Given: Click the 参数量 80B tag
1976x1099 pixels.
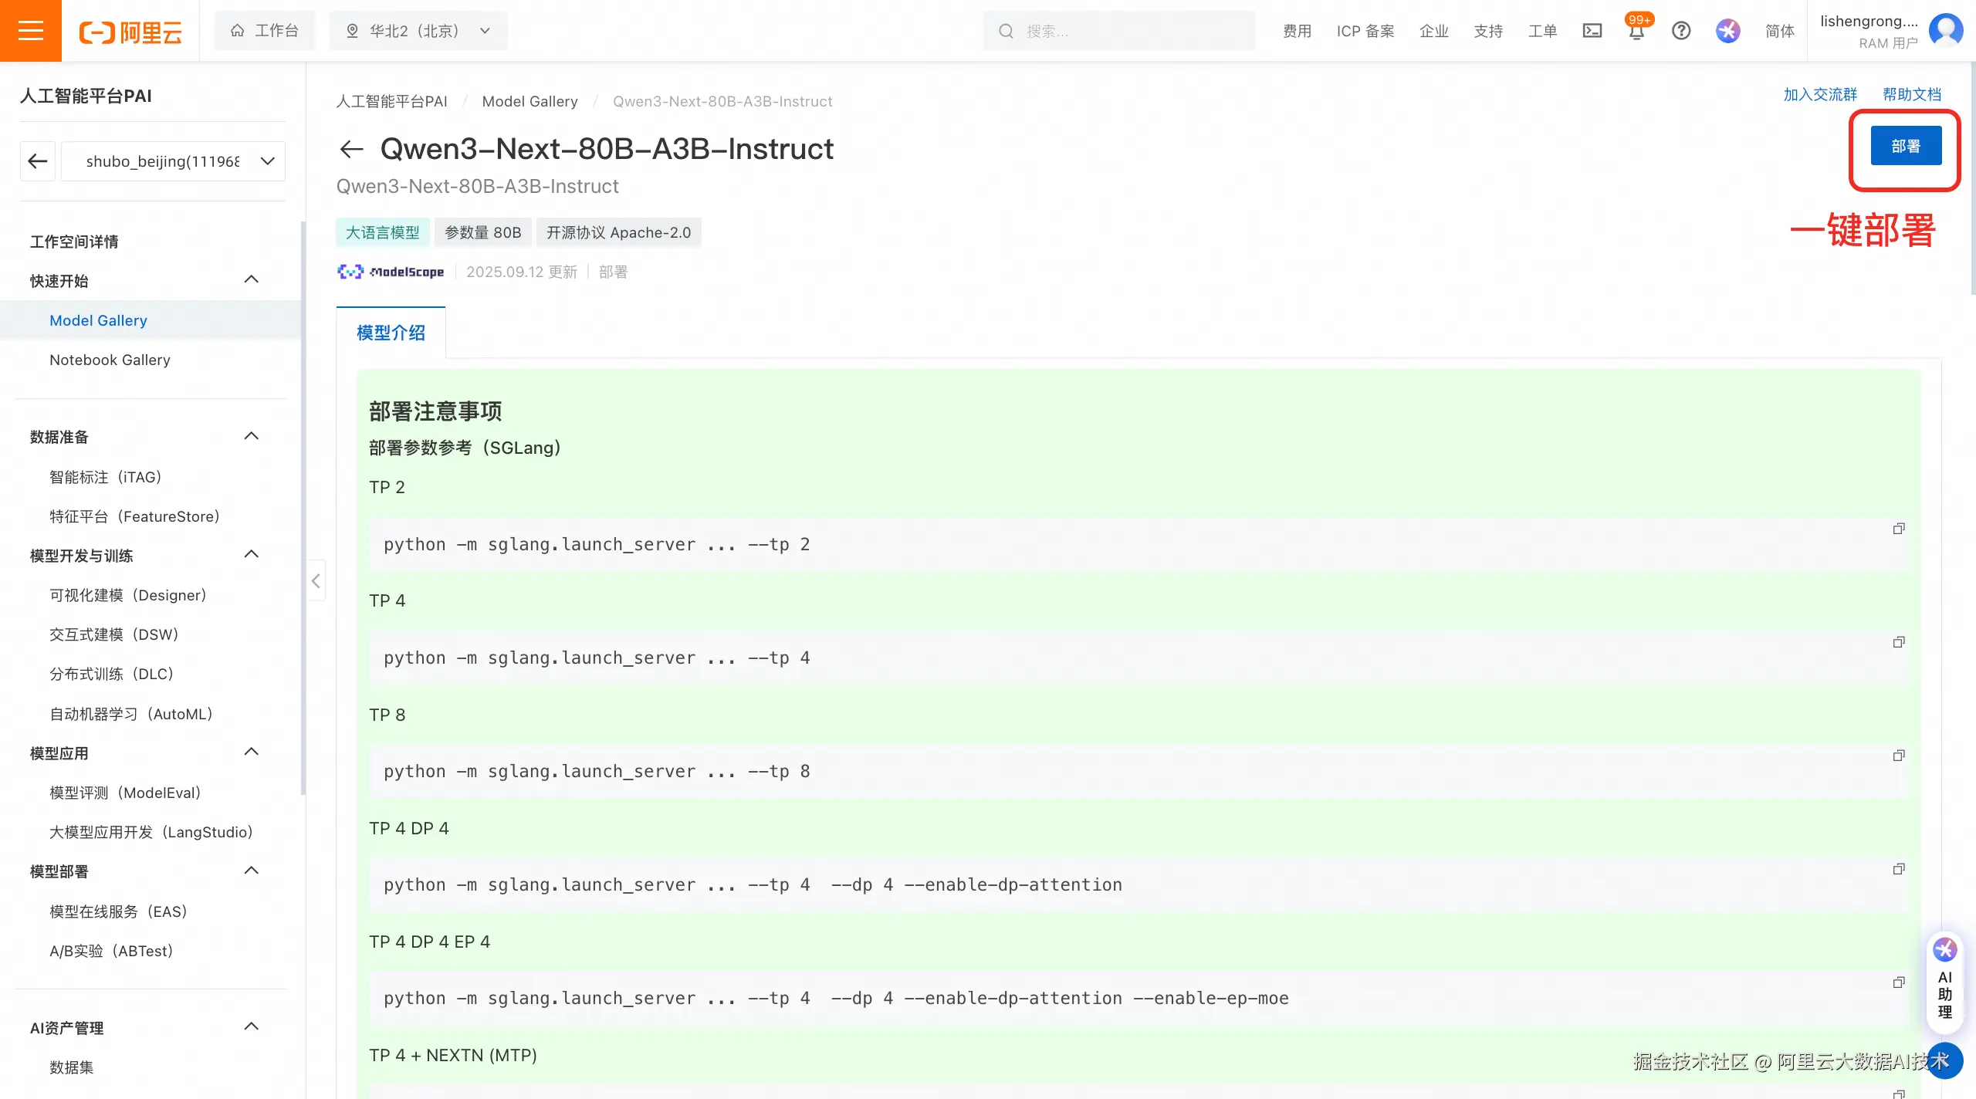Looking at the screenshot, I should pyautogui.click(x=483, y=232).
